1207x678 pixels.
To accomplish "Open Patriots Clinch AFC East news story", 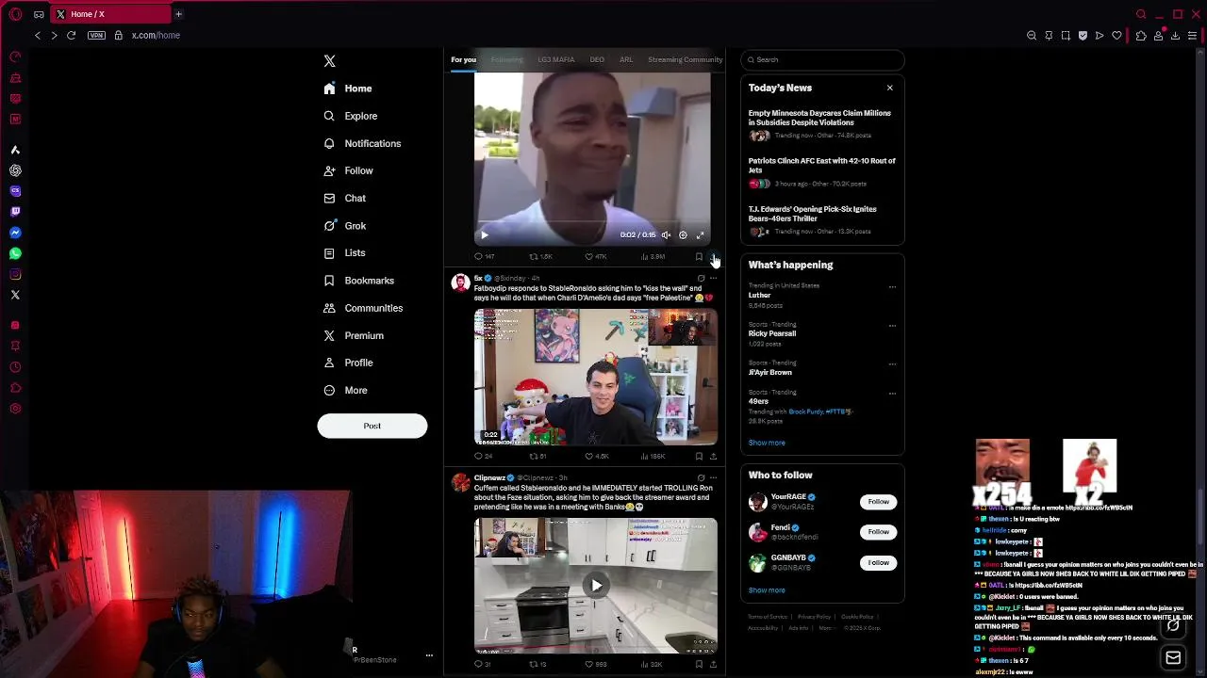I will tap(822, 172).
